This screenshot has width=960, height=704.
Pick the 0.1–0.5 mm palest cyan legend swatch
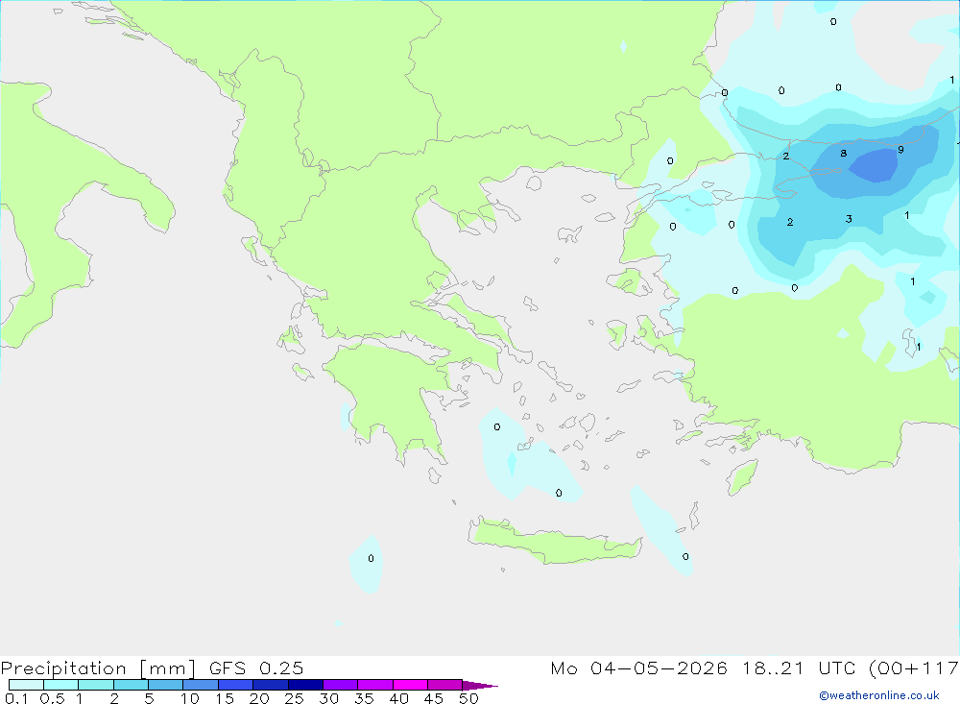coord(26,685)
